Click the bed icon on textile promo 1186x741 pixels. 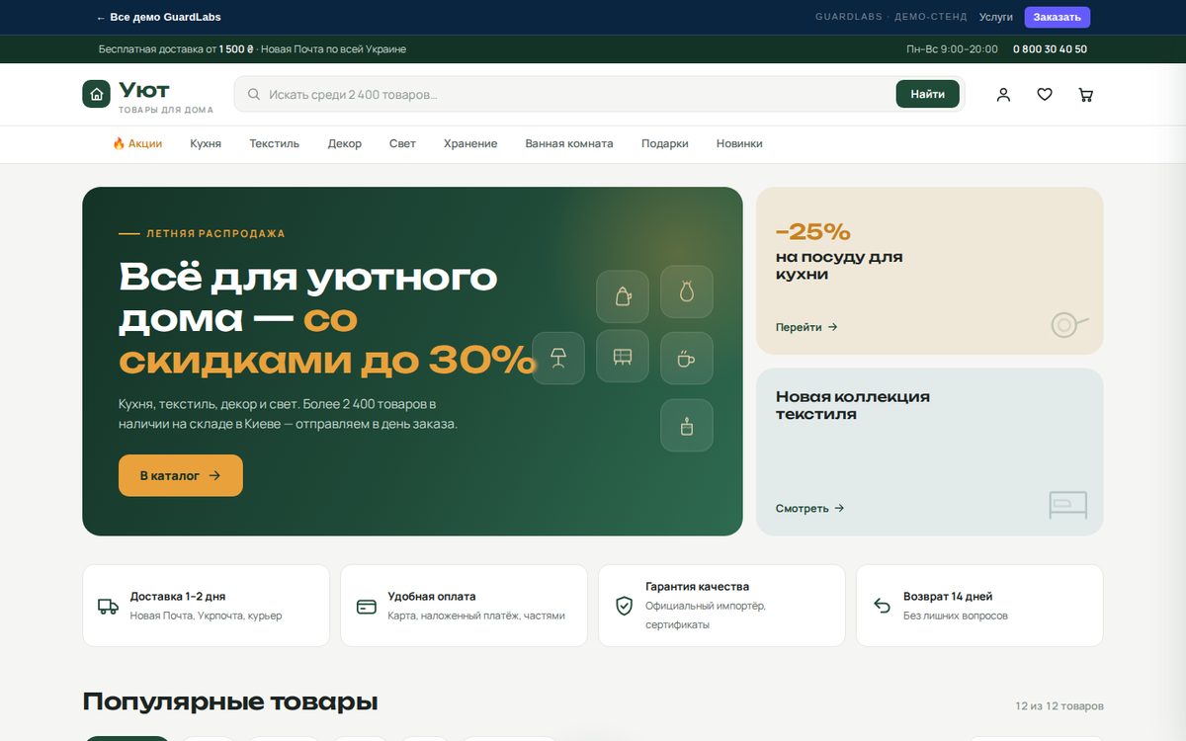1067,505
